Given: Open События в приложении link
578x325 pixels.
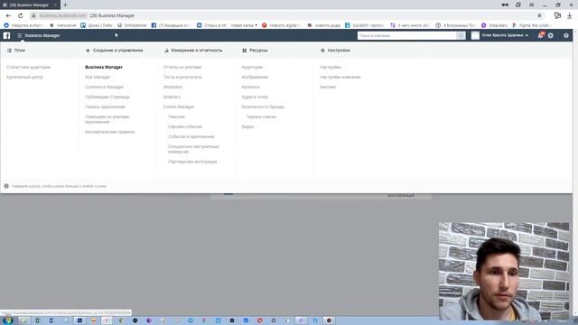Looking at the screenshot, I should pos(191,136).
